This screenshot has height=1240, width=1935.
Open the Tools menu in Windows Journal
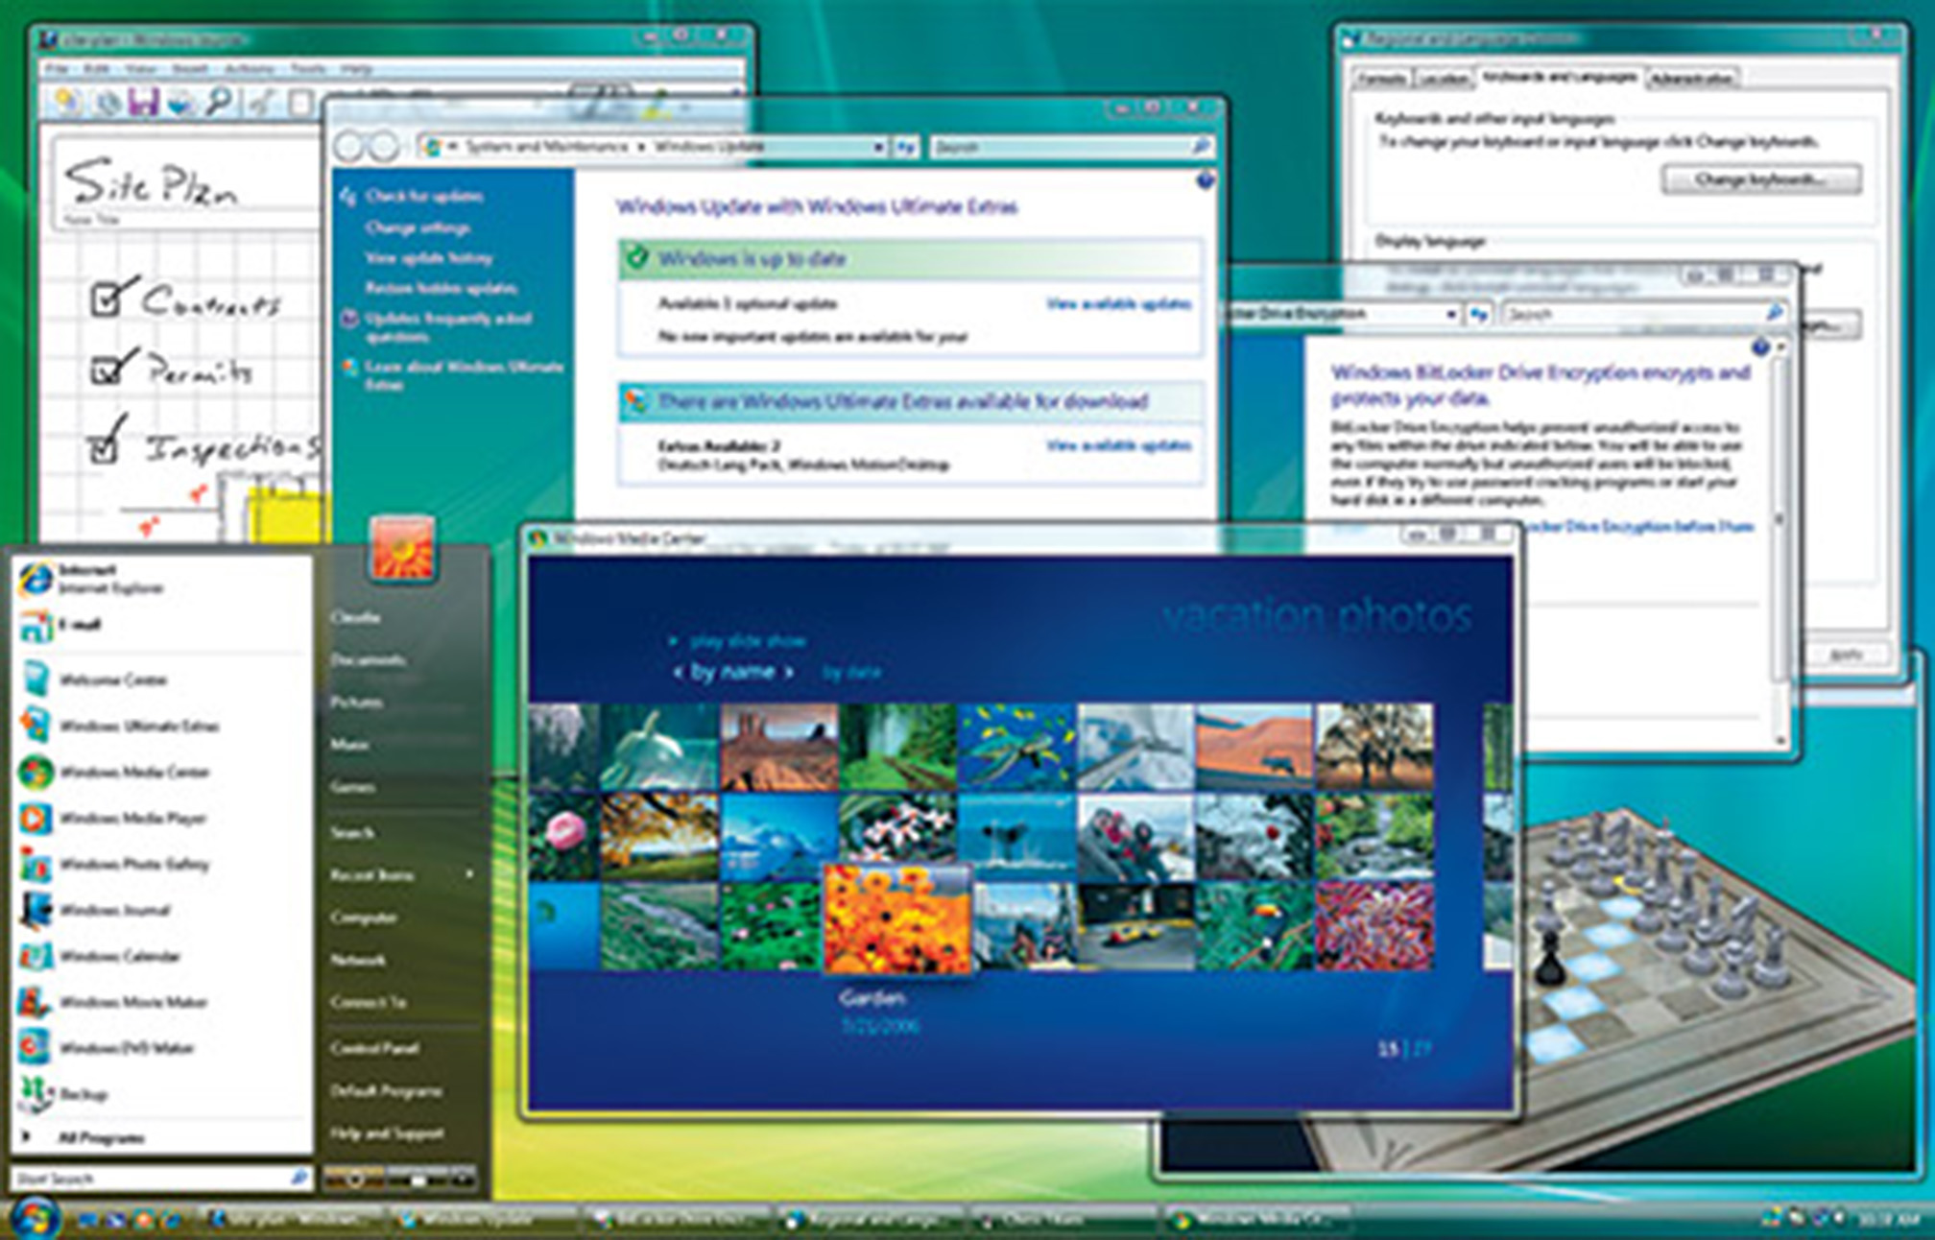pyautogui.click(x=308, y=68)
